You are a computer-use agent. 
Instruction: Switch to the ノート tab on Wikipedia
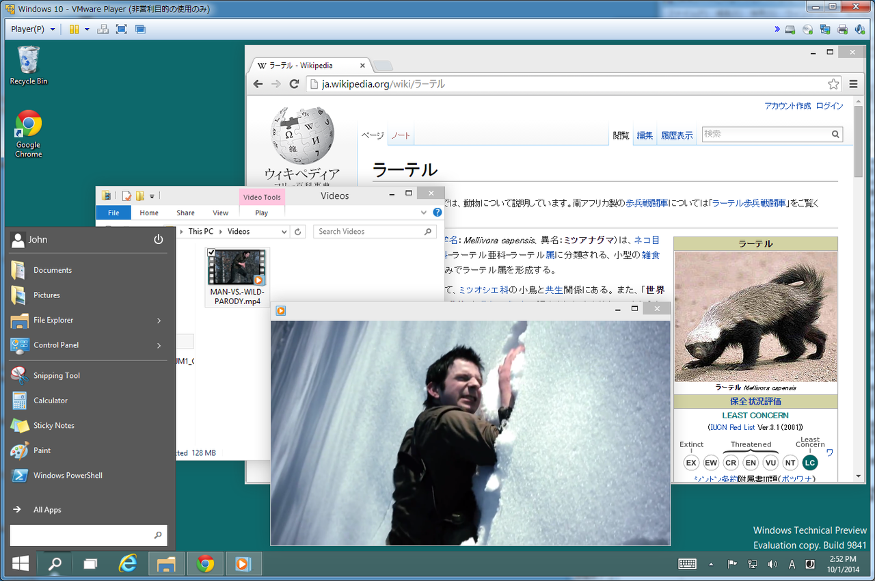coord(401,135)
